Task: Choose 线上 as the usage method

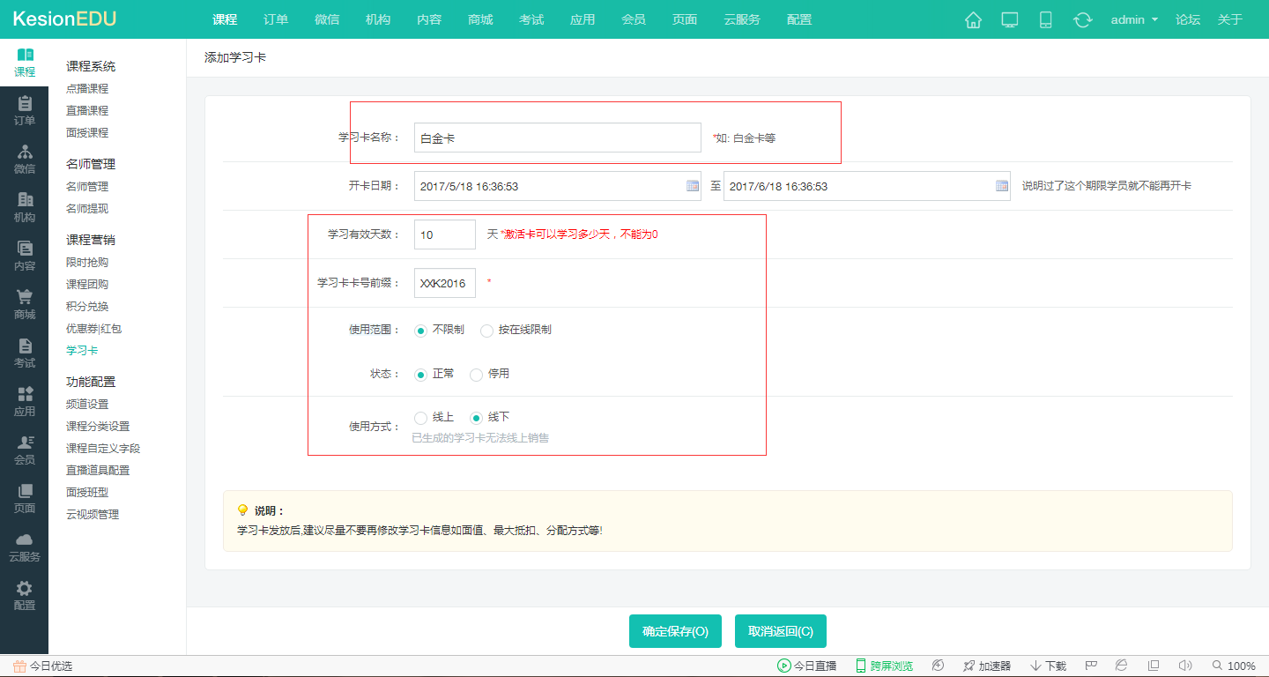Action: tap(420, 416)
